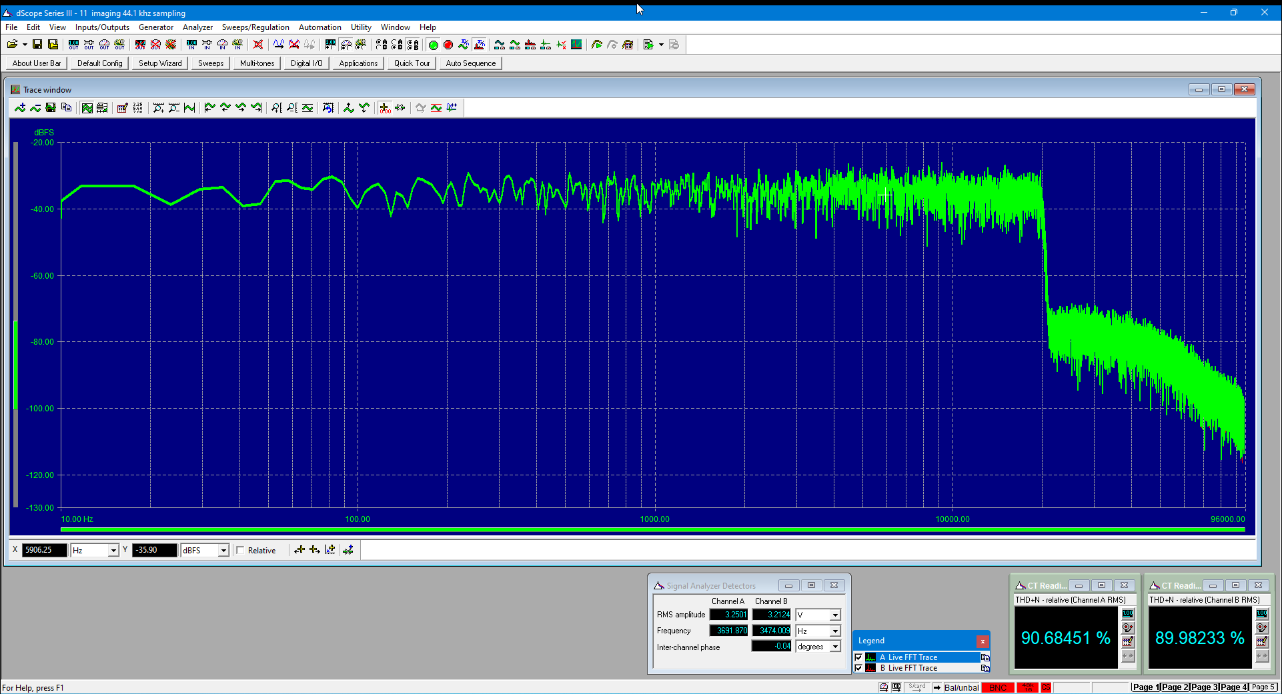The image size is (1282, 694).
Task: Click the green circle start icon
Action: (x=433, y=45)
